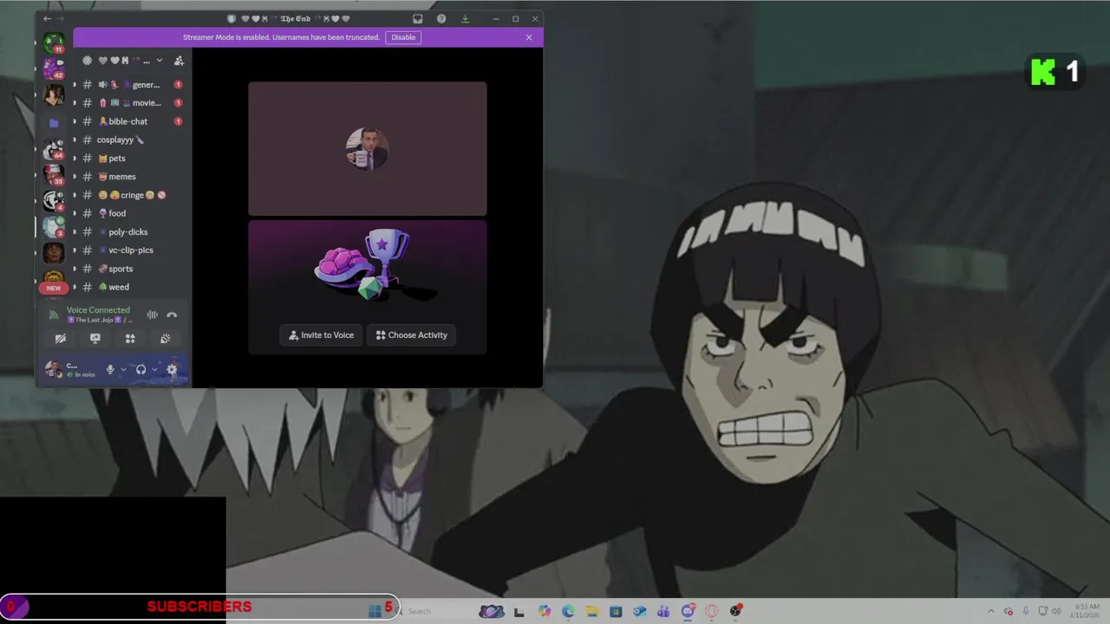Open the server with the 42 badge

(x=54, y=68)
